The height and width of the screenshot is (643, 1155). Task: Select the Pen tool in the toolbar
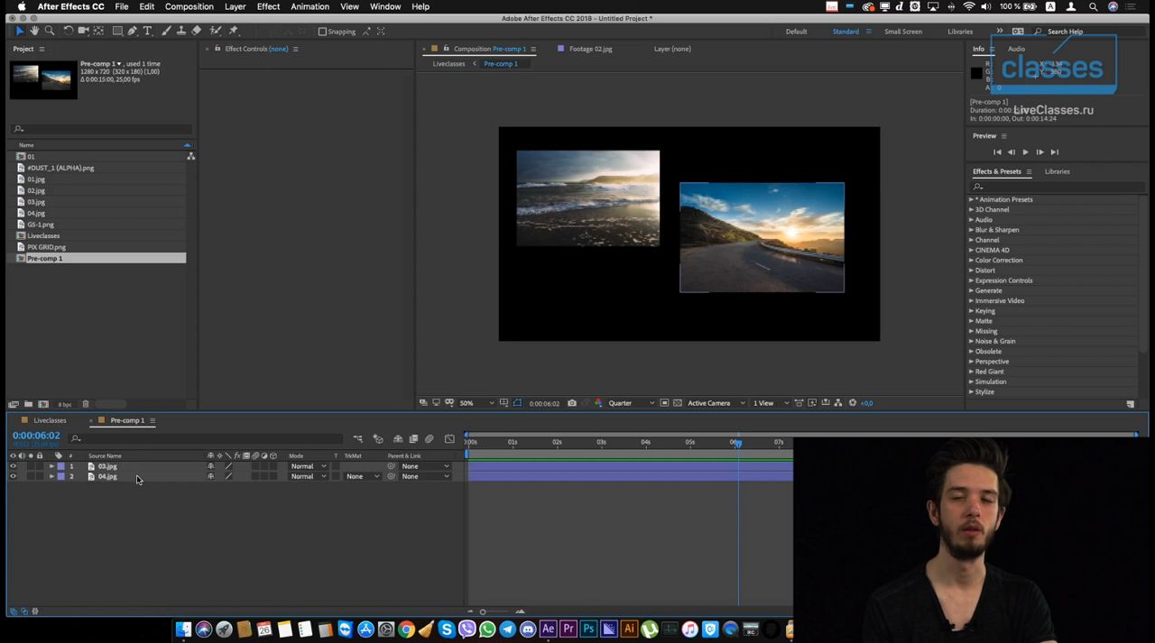click(133, 31)
